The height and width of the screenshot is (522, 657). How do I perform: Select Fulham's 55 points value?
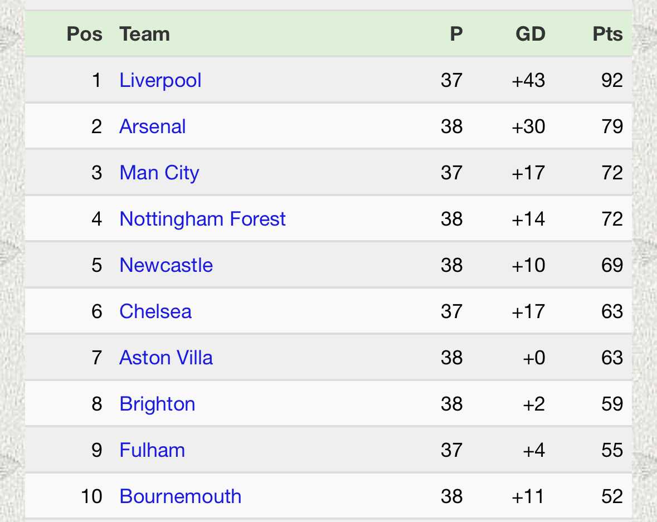click(x=612, y=450)
